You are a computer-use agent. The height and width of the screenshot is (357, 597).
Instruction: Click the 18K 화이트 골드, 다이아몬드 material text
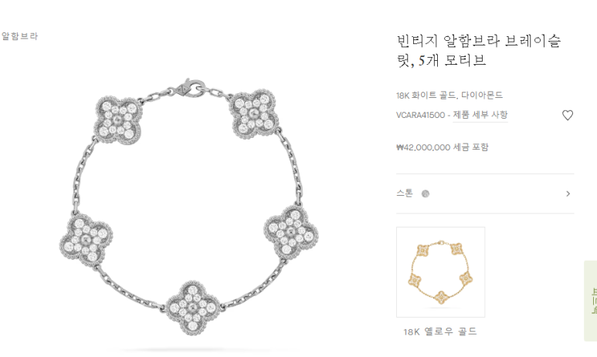pos(449,95)
